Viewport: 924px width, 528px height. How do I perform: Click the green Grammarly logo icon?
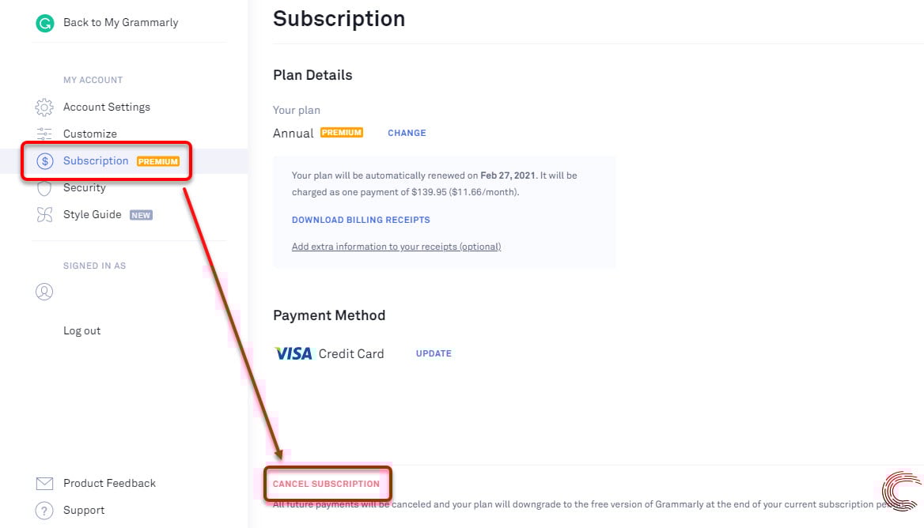tap(44, 23)
